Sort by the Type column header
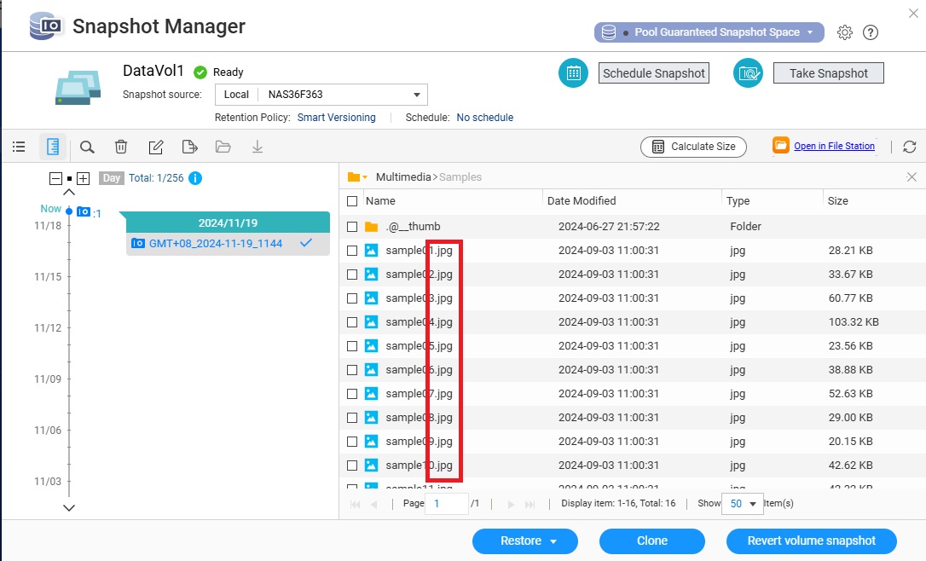Viewport: 926px width, 561px height. click(738, 200)
